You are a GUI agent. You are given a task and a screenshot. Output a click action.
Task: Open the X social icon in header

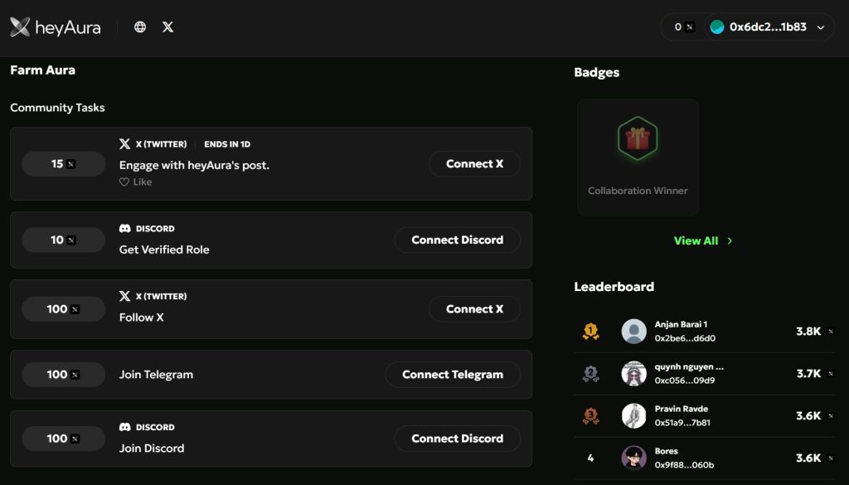tap(168, 27)
